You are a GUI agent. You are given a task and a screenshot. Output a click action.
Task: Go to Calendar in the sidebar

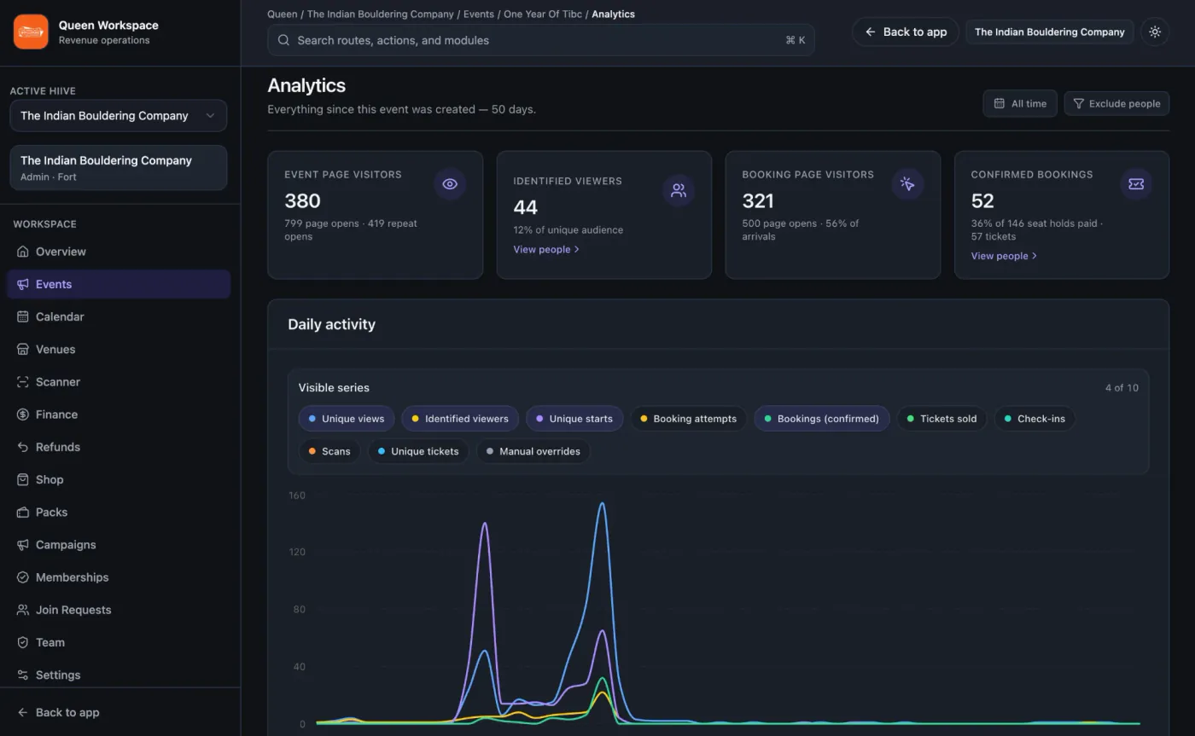coord(119,316)
